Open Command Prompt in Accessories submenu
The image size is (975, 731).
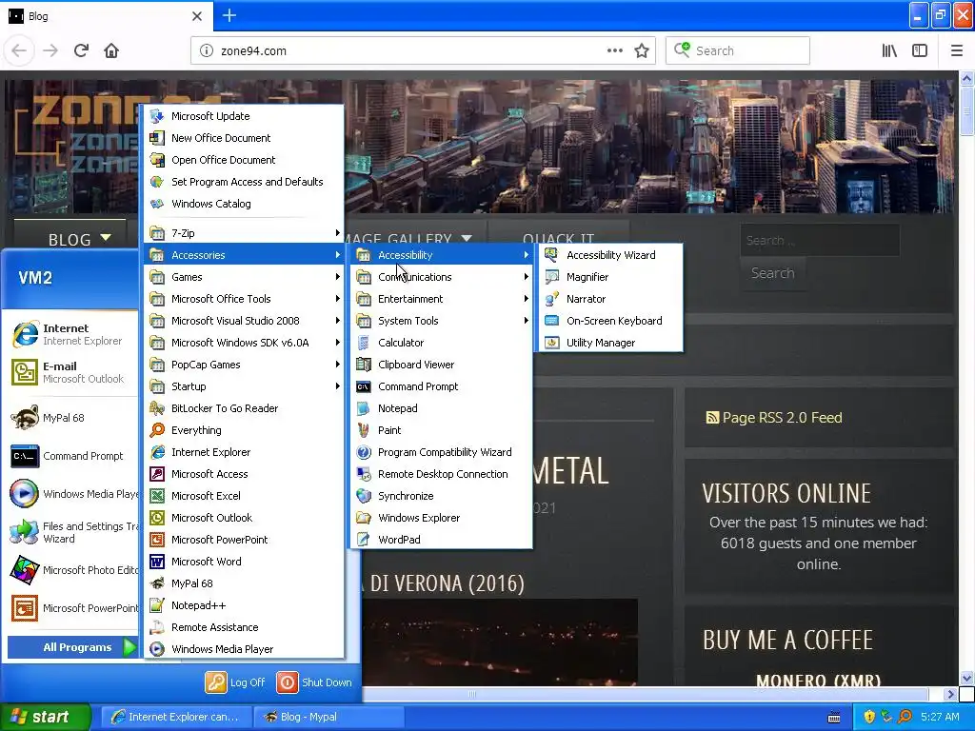pyautogui.click(x=442, y=386)
